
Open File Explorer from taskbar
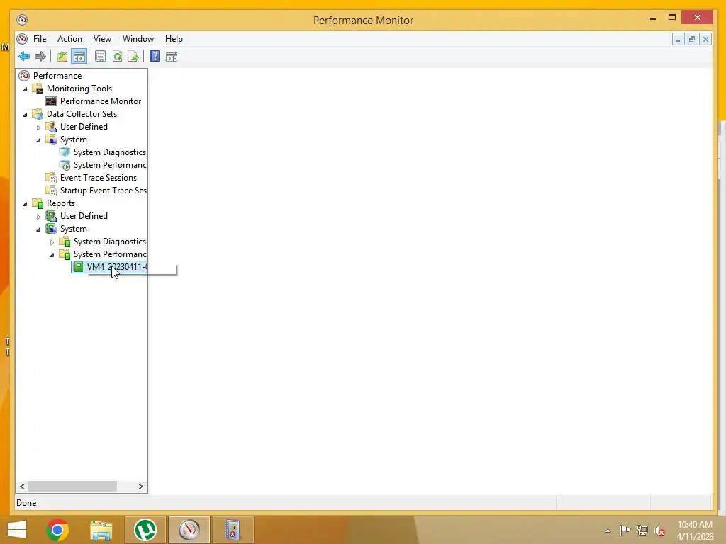pos(101,530)
